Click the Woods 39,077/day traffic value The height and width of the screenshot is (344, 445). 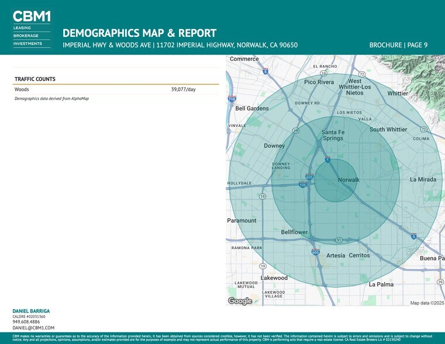tap(183, 90)
